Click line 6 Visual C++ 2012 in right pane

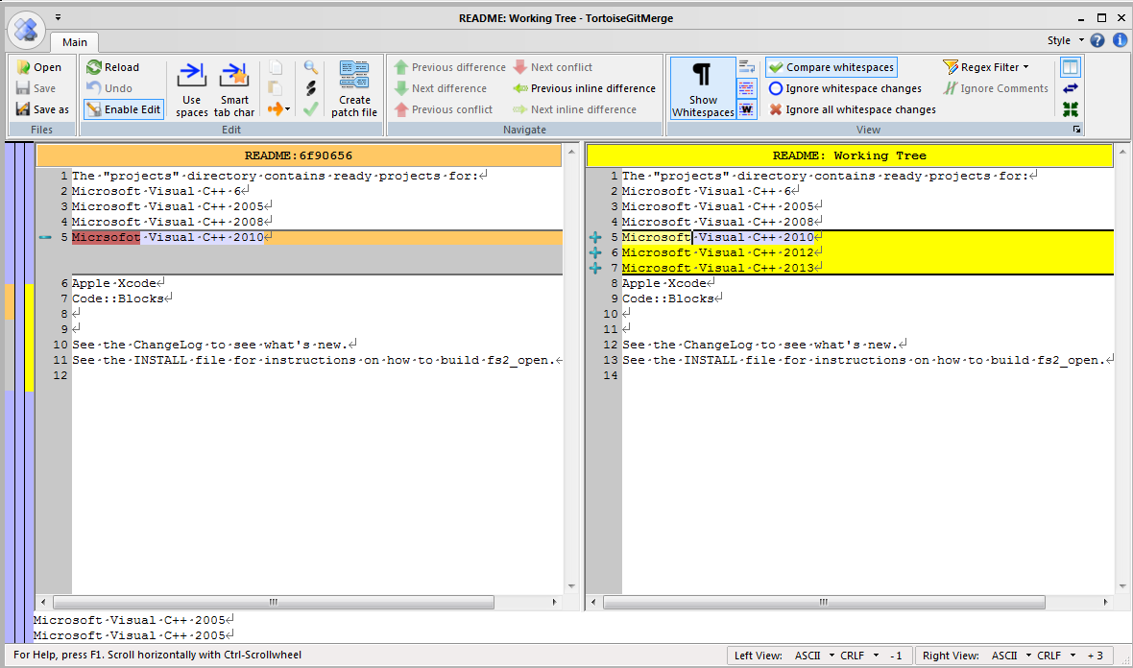718,252
